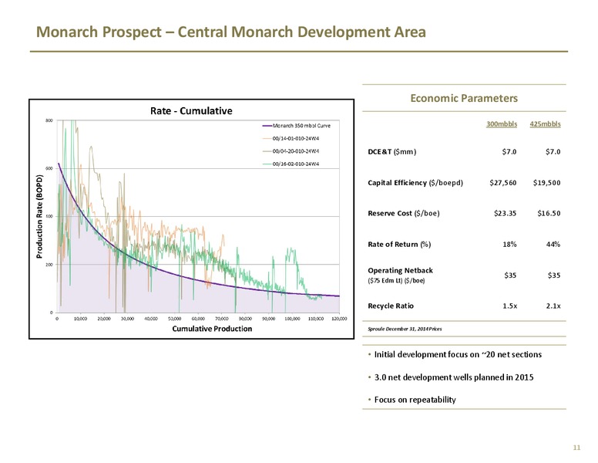Select the Production Rate (BOPD) axis label

pyautogui.click(x=39, y=216)
